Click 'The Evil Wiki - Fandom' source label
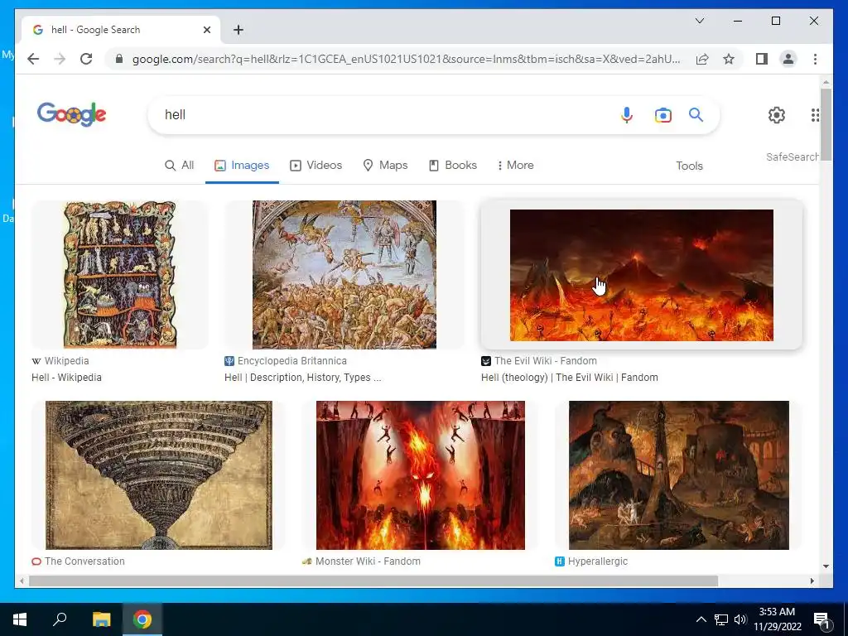Image resolution: width=848 pixels, height=636 pixels. (x=546, y=361)
